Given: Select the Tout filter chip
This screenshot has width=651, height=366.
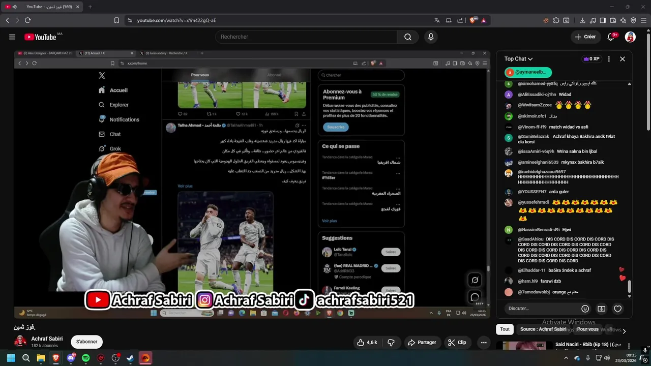Looking at the screenshot, I should [x=505, y=329].
